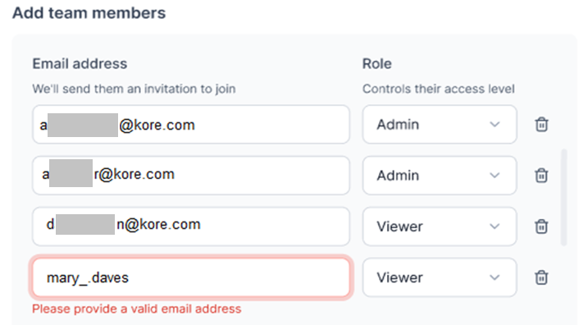Click the Role column label
579x325 pixels.
[x=376, y=64]
